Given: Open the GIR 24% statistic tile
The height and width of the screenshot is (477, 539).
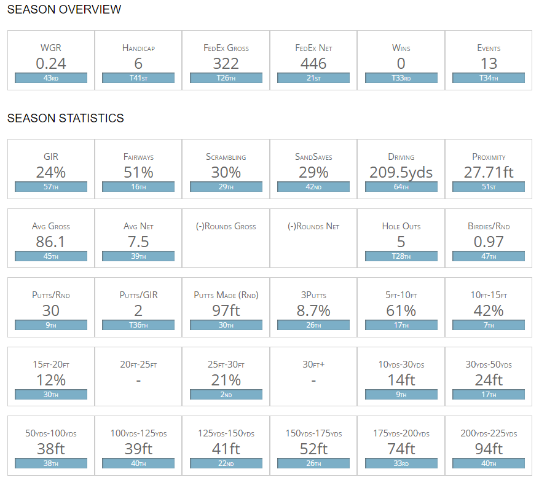Looking at the screenshot, I should (51, 167).
